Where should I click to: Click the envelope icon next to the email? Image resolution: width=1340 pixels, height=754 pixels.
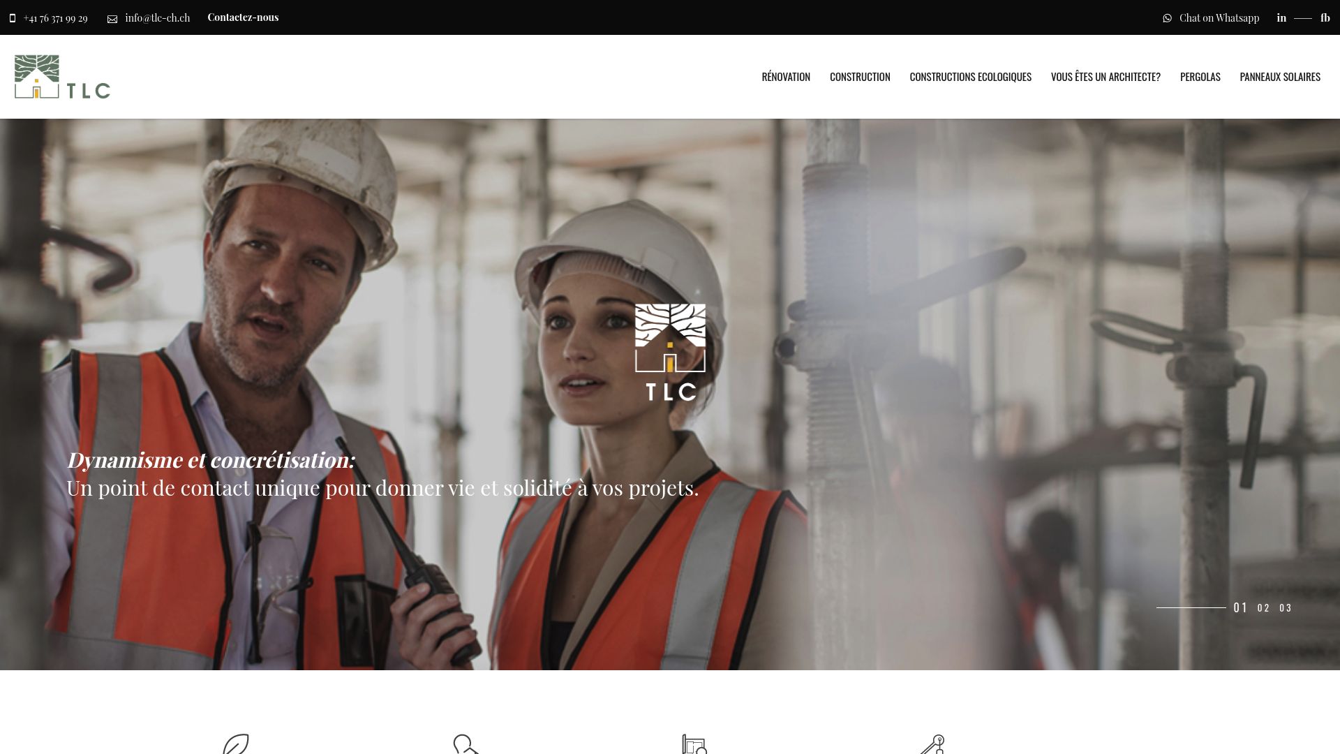(x=112, y=19)
